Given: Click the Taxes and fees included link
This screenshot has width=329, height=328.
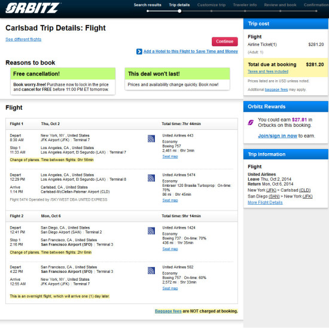Looking at the screenshot, I should pos(268,71).
